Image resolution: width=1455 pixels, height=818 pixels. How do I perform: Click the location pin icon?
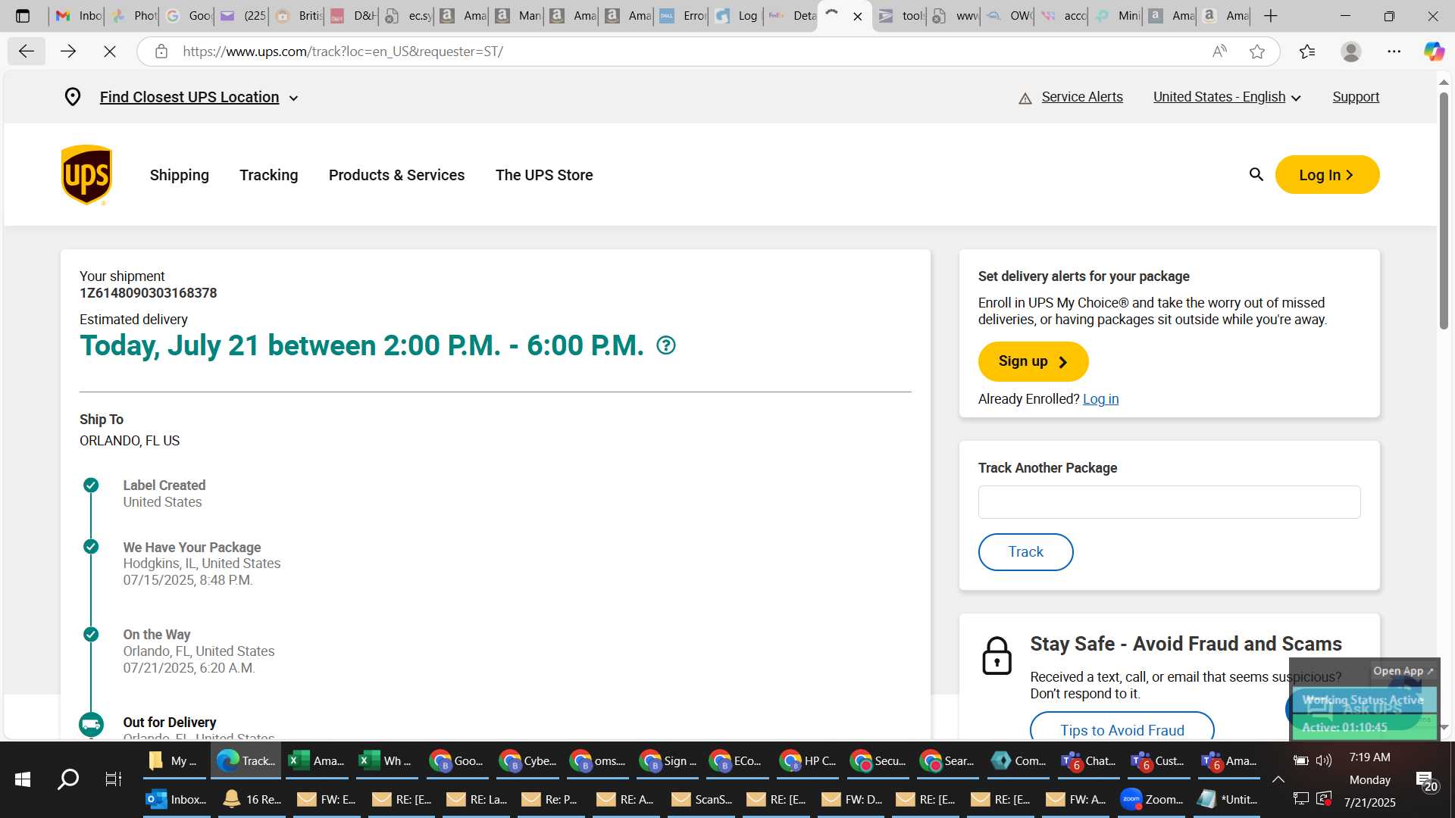(73, 97)
